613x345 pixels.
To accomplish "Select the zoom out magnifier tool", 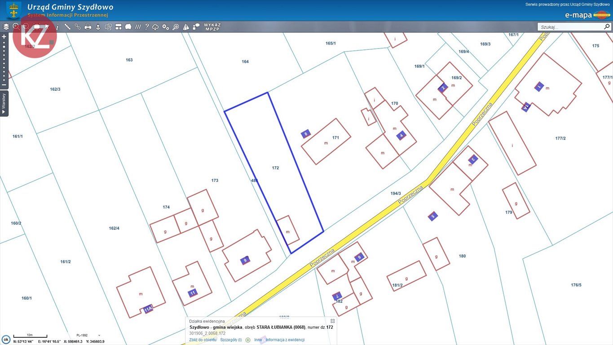I will pos(26,27).
